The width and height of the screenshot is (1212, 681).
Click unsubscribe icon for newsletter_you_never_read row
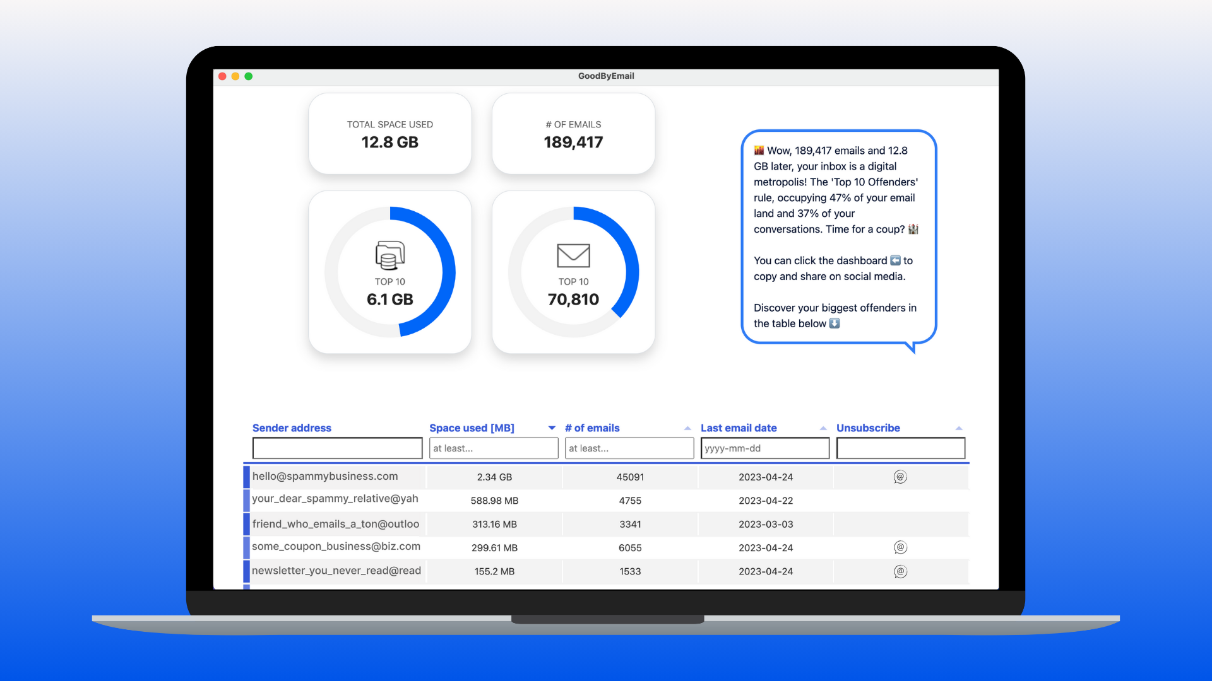click(x=900, y=571)
